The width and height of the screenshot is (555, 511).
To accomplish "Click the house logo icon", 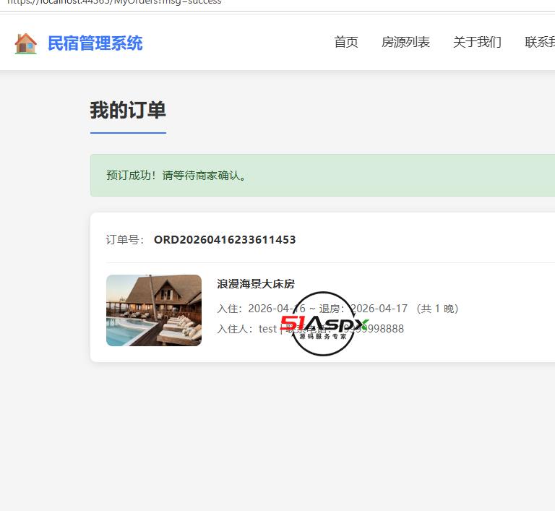I will tap(25, 43).
